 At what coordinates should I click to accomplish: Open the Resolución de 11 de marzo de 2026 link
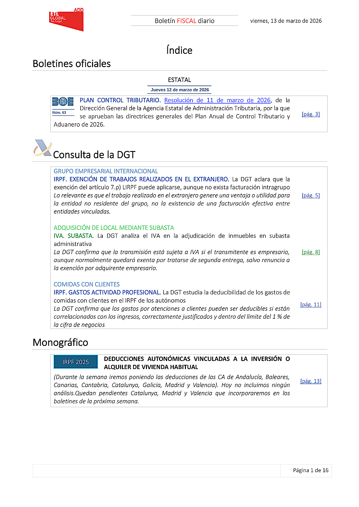pos(217,100)
